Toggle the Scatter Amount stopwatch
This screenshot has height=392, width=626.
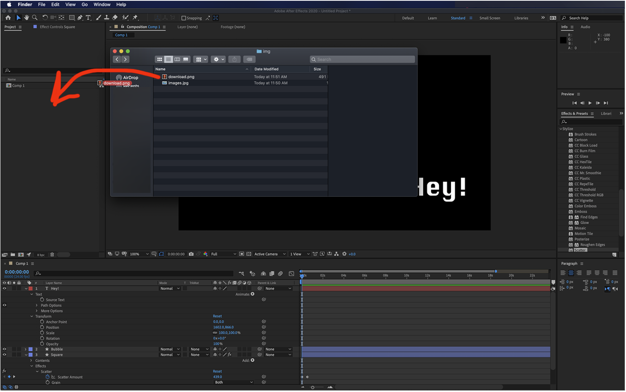(48, 377)
